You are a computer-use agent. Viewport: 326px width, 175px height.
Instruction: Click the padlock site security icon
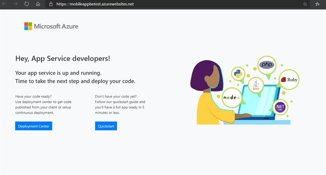51,4
